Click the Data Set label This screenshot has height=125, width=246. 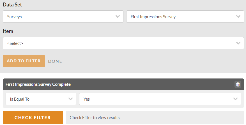point(12,4)
